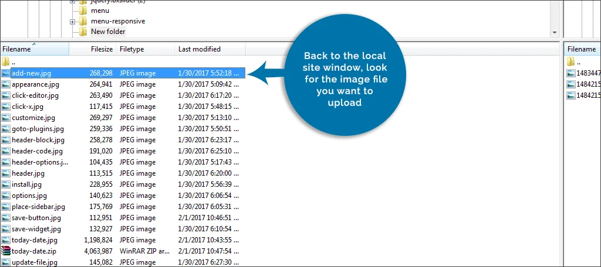Click the menu-responsive folder icon
This screenshot has height=267, width=601.
coord(83,21)
